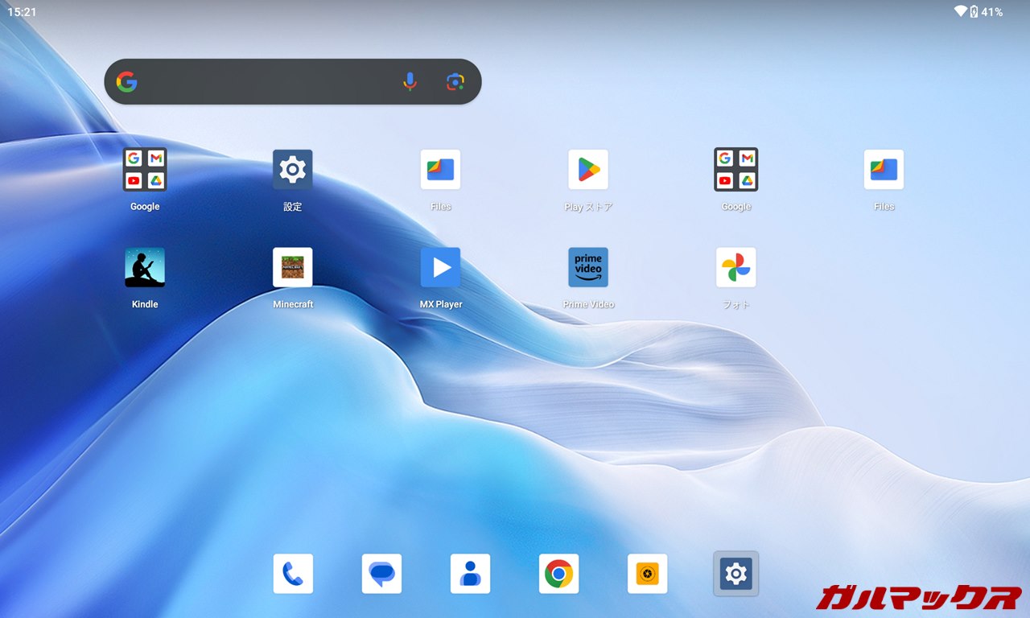Open the Settings gear in the dock

point(735,574)
